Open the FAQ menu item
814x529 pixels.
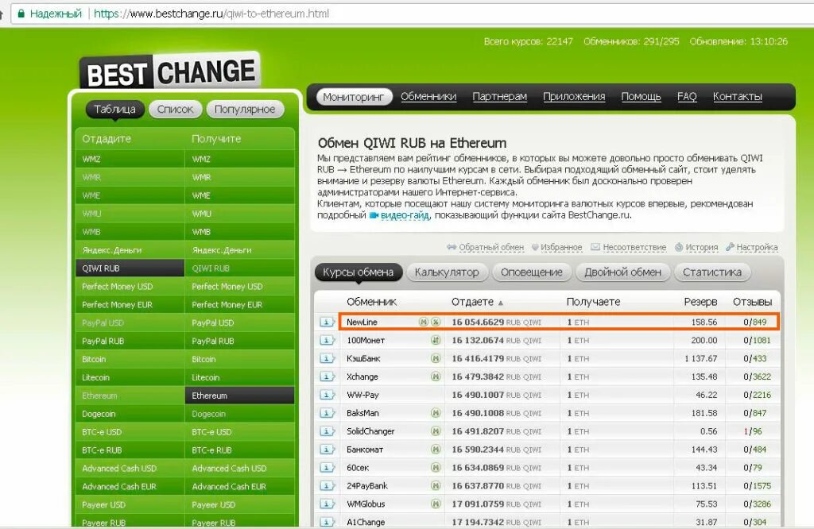click(687, 96)
